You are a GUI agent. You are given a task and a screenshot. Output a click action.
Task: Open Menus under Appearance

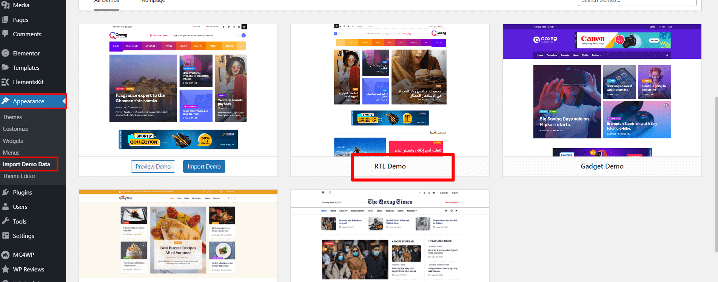tap(11, 153)
